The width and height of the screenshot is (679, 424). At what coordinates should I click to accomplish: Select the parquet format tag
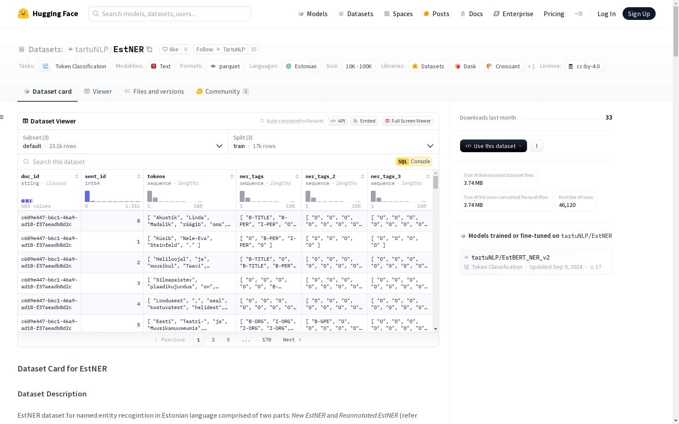click(x=225, y=66)
